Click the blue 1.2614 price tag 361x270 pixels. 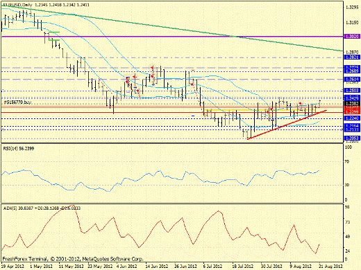[x=352, y=79]
